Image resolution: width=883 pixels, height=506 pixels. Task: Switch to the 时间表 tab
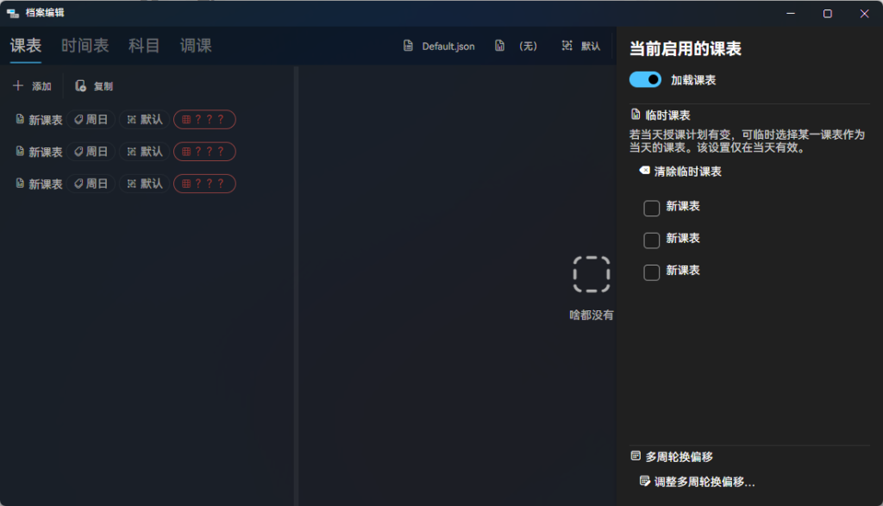pyautogui.click(x=85, y=46)
